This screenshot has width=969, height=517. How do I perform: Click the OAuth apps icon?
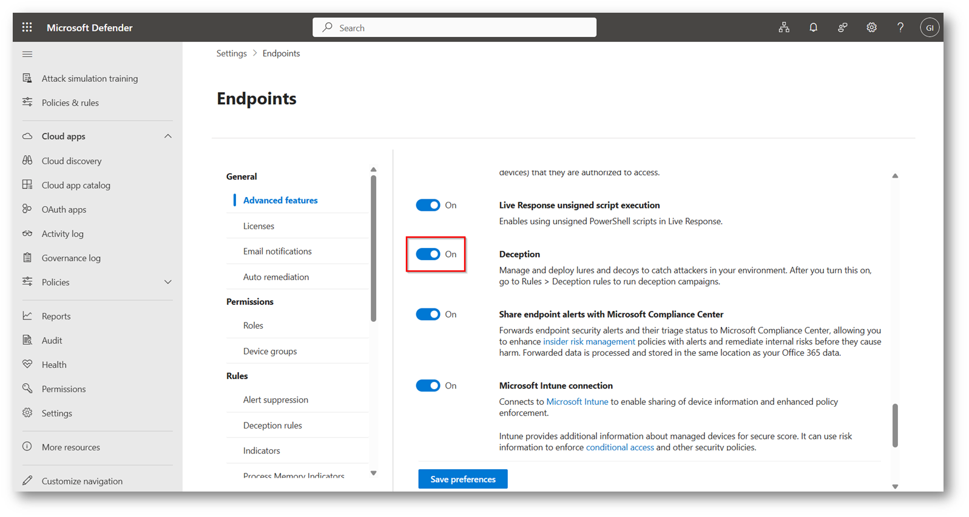click(27, 209)
